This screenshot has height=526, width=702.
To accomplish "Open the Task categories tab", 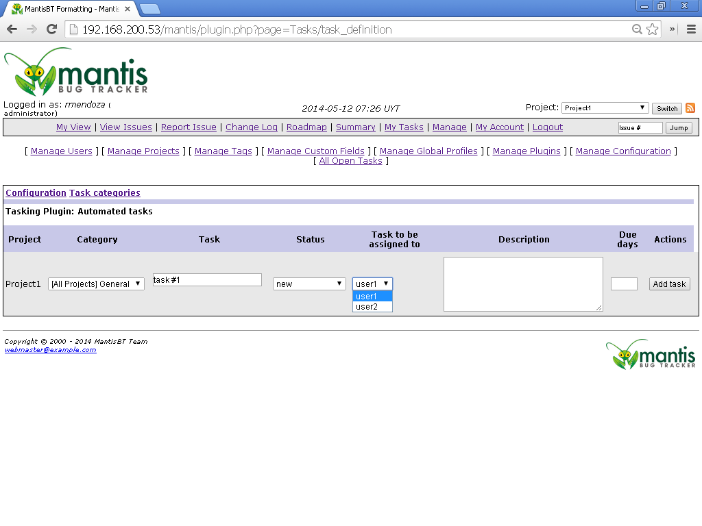I will pyautogui.click(x=104, y=193).
